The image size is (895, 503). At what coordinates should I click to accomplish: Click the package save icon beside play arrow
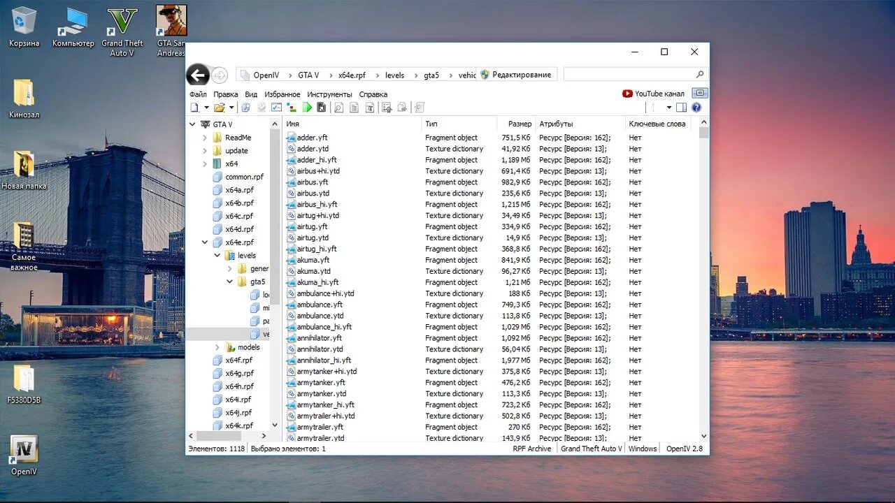pyautogui.click(x=321, y=108)
